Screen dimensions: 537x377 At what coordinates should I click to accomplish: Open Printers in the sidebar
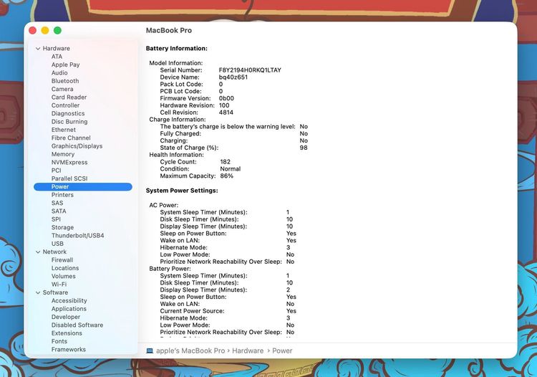click(62, 195)
